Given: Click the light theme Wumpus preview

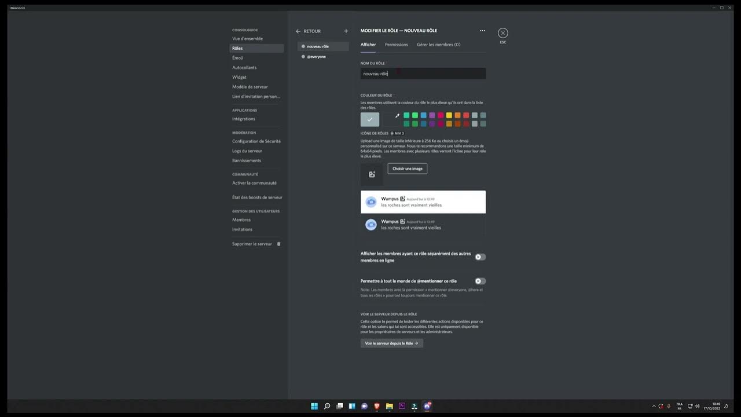Looking at the screenshot, I should tap(423, 202).
